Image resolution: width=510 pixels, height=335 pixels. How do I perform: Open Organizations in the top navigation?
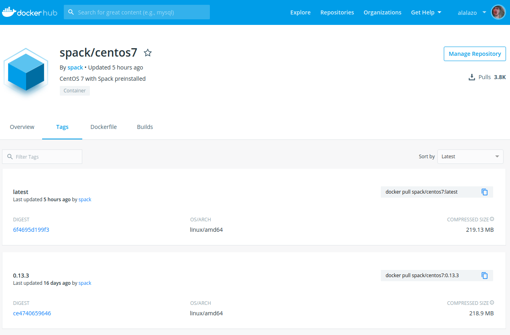click(x=382, y=12)
